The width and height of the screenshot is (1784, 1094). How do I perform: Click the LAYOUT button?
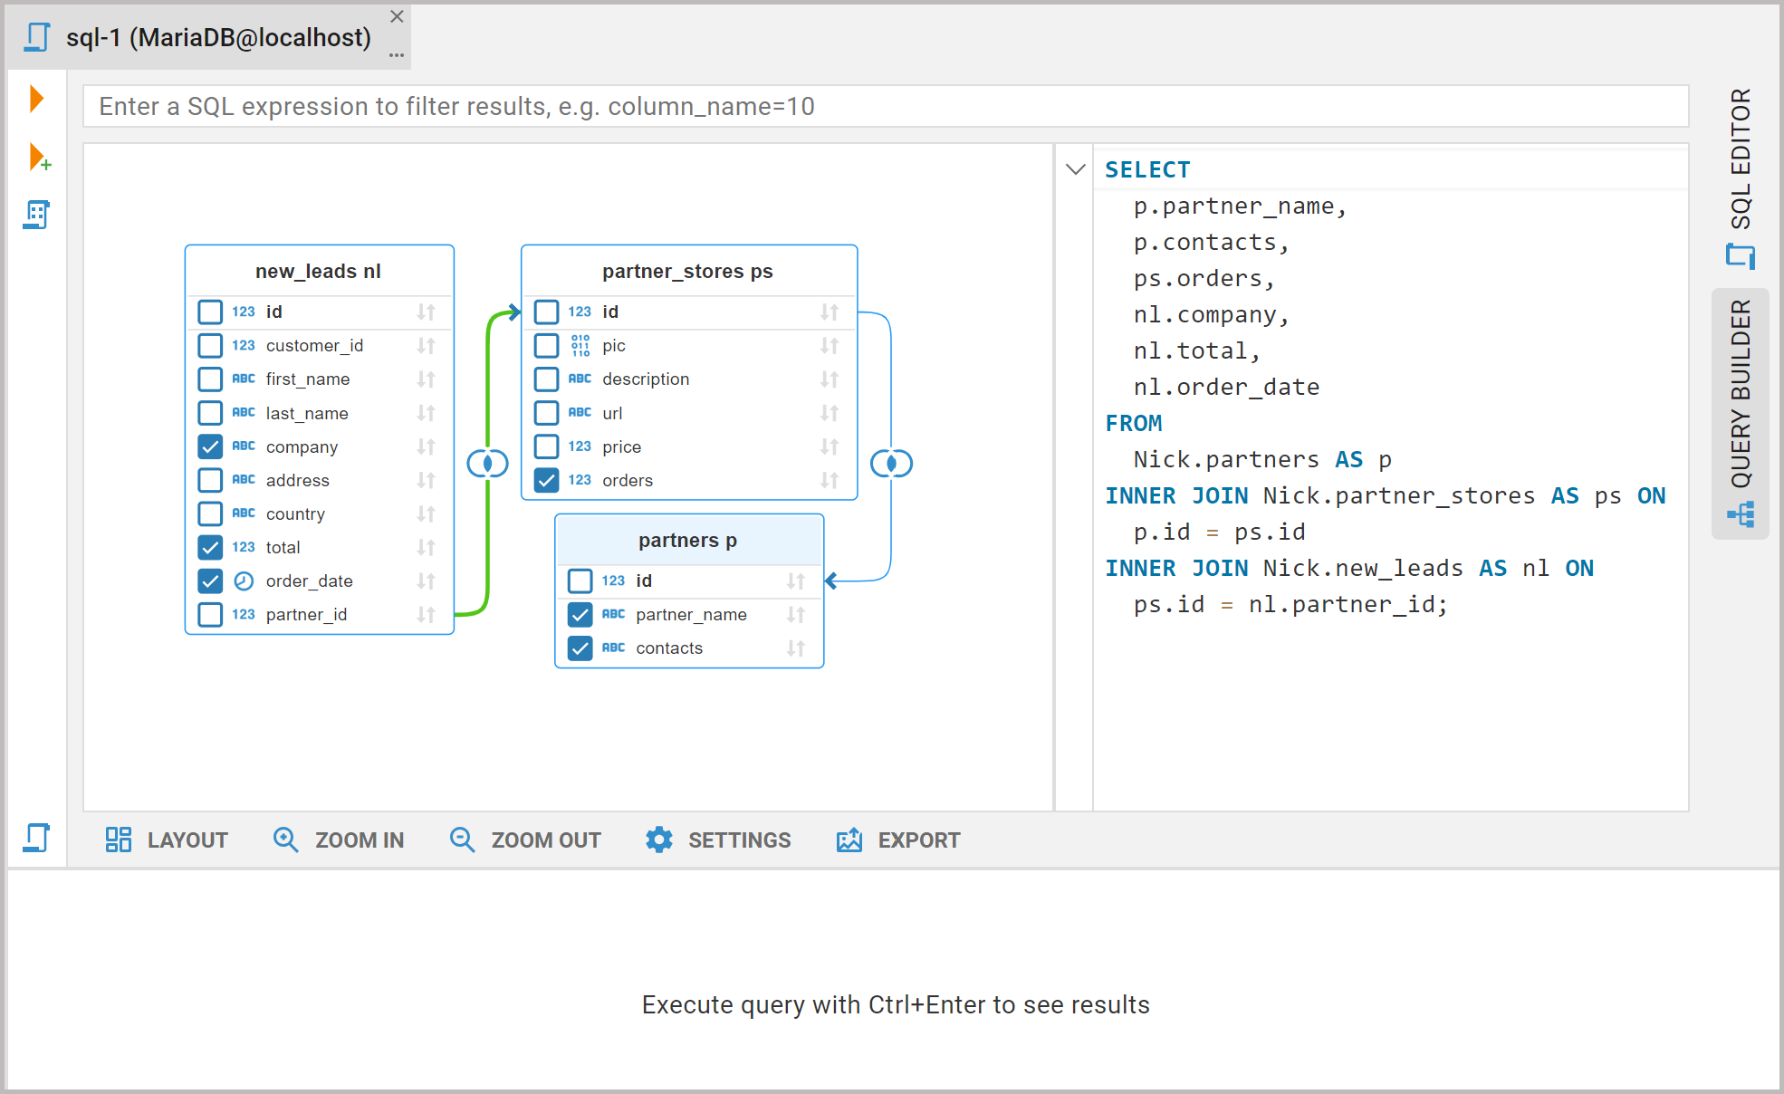point(167,840)
